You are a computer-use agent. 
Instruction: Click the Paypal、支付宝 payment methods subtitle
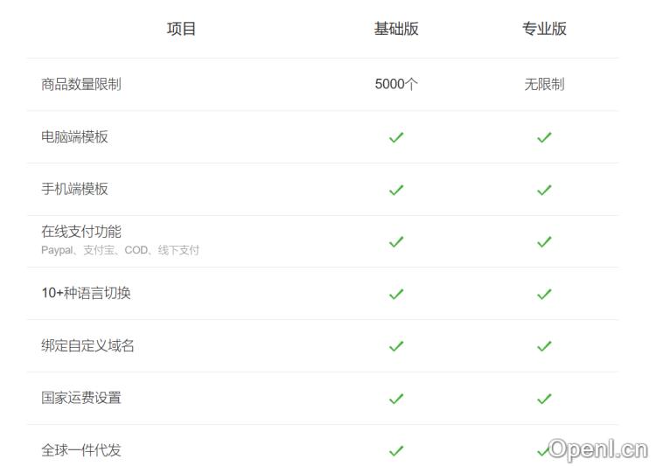[120, 250]
